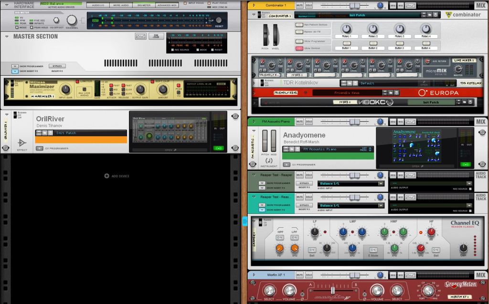Image resolution: width=489 pixels, height=304 pixels.
Task: Click the Add Device plus icon
Action: (x=106, y=176)
